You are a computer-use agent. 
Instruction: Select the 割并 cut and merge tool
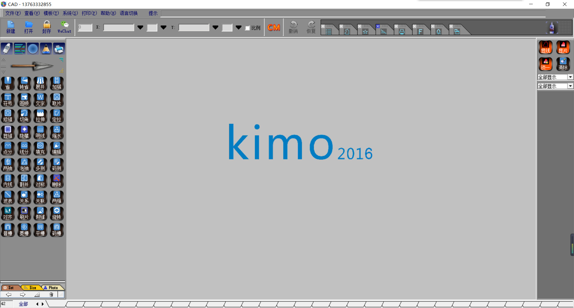click(24, 181)
